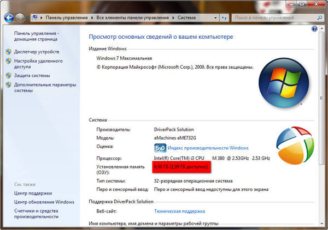Click shield icon beside 'Настройка удаленного доступа'

(8, 61)
